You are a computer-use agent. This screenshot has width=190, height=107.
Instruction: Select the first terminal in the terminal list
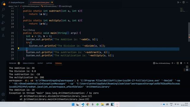[x=187, y=67]
